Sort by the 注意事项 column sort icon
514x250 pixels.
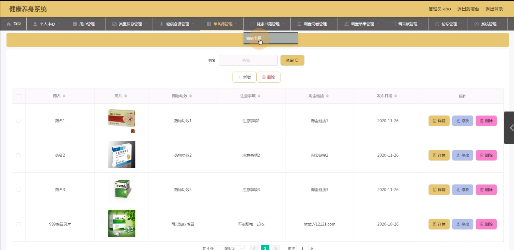[x=259, y=96]
